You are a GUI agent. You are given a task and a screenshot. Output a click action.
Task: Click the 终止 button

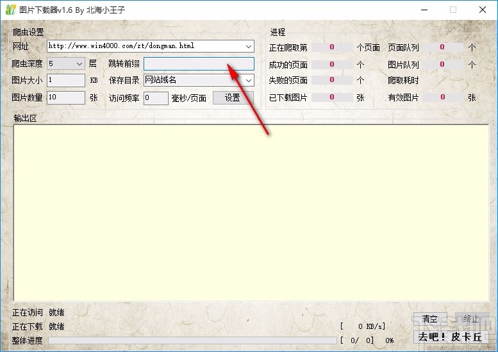click(x=471, y=319)
